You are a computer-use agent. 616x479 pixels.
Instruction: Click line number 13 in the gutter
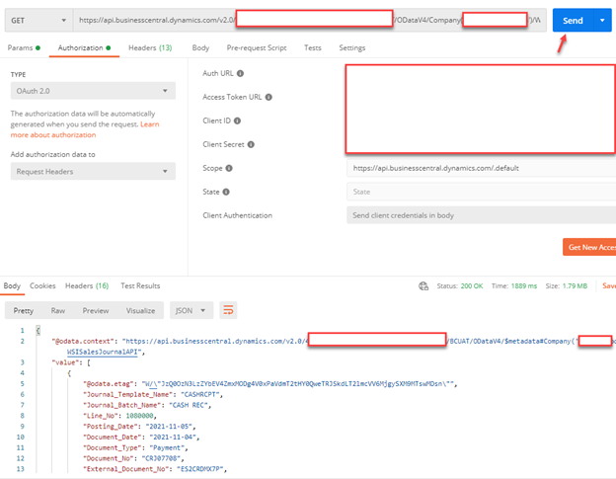21,469
